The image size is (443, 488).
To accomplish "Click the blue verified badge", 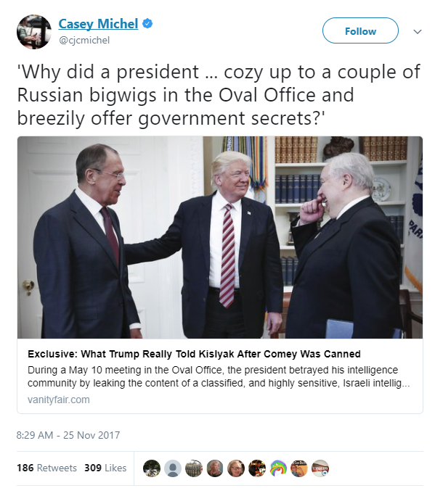I will (x=147, y=23).
